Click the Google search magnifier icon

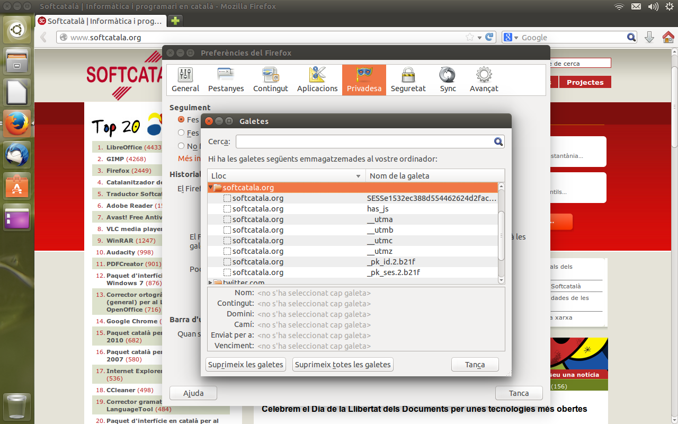click(631, 37)
